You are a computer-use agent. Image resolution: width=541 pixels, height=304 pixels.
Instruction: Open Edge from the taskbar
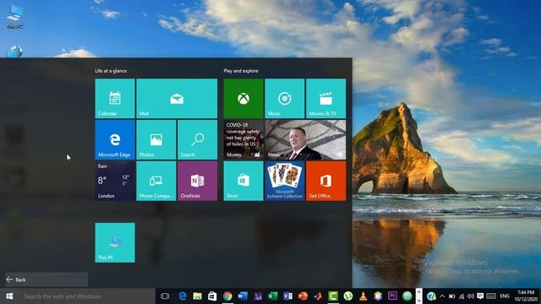pos(183,296)
